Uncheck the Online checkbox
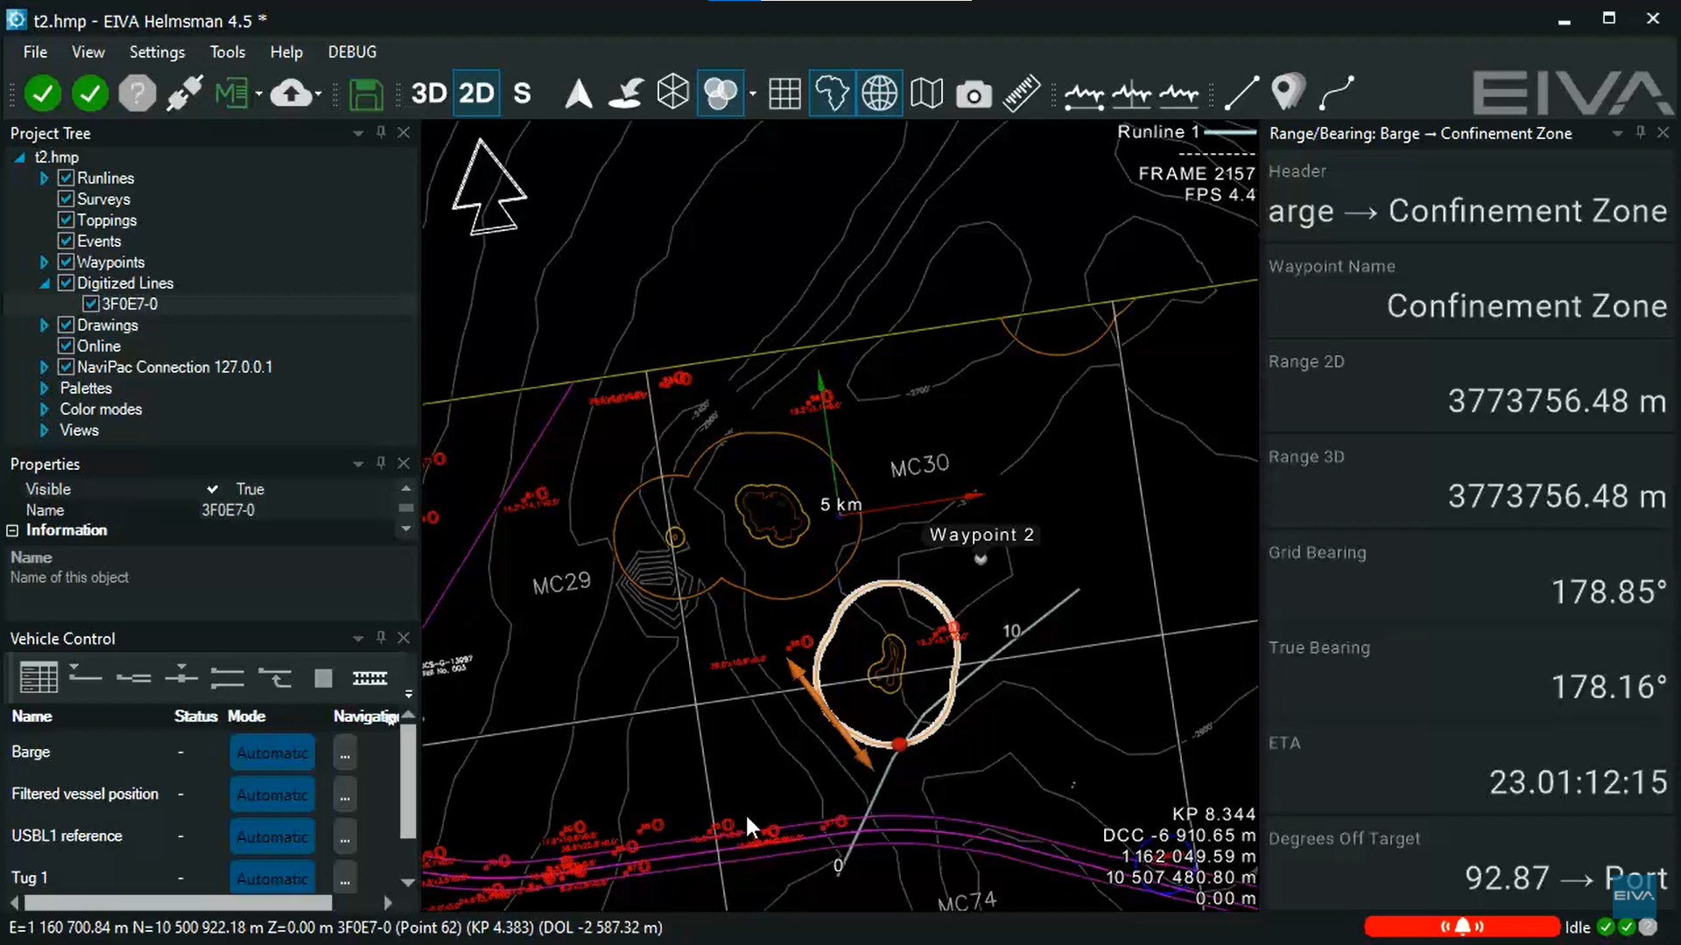 pos(66,346)
